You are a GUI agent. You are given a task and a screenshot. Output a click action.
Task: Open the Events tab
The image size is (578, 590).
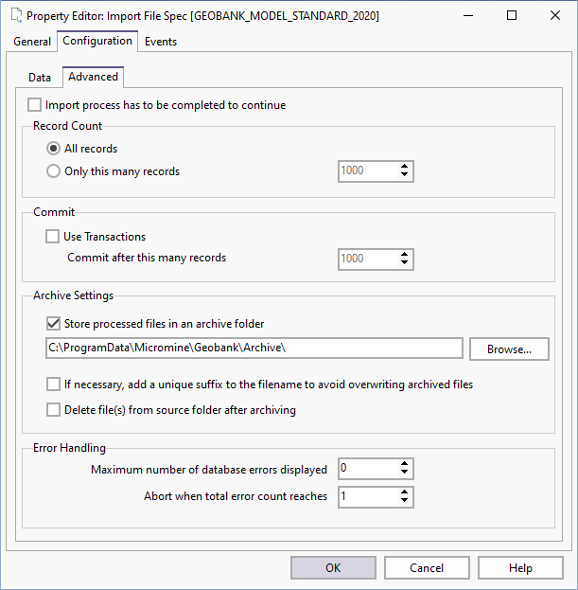pos(161,42)
